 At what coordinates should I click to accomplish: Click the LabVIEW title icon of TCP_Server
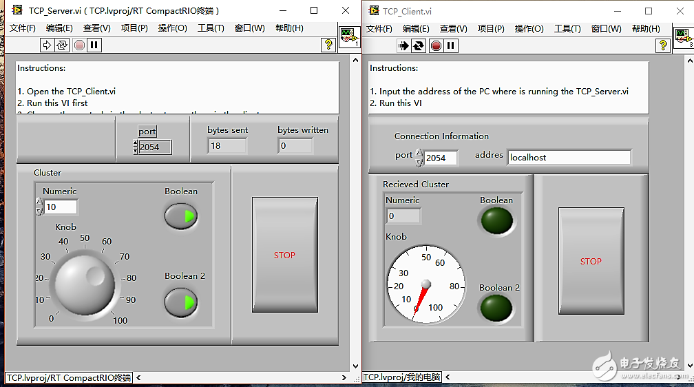point(17,10)
